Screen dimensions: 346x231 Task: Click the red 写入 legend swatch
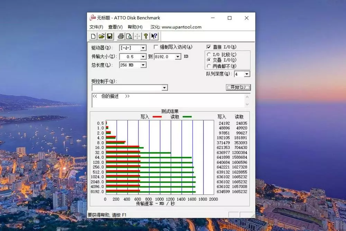point(157,117)
